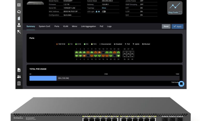Switch to the System Conf. tab

[x=45, y=26]
